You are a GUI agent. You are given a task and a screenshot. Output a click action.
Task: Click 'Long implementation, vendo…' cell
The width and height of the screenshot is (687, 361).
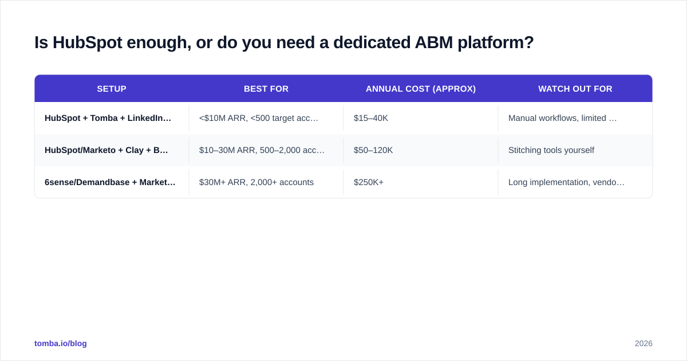[575, 182]
